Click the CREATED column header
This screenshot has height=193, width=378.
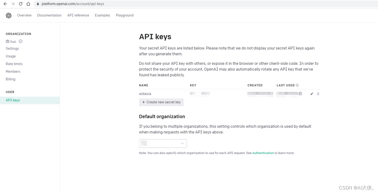pyautogui.click(x=255, y=85)
